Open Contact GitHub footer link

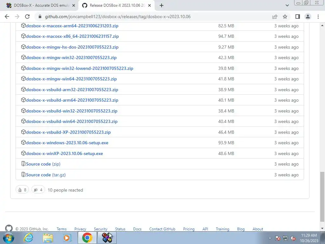click(x=162, y=229)
